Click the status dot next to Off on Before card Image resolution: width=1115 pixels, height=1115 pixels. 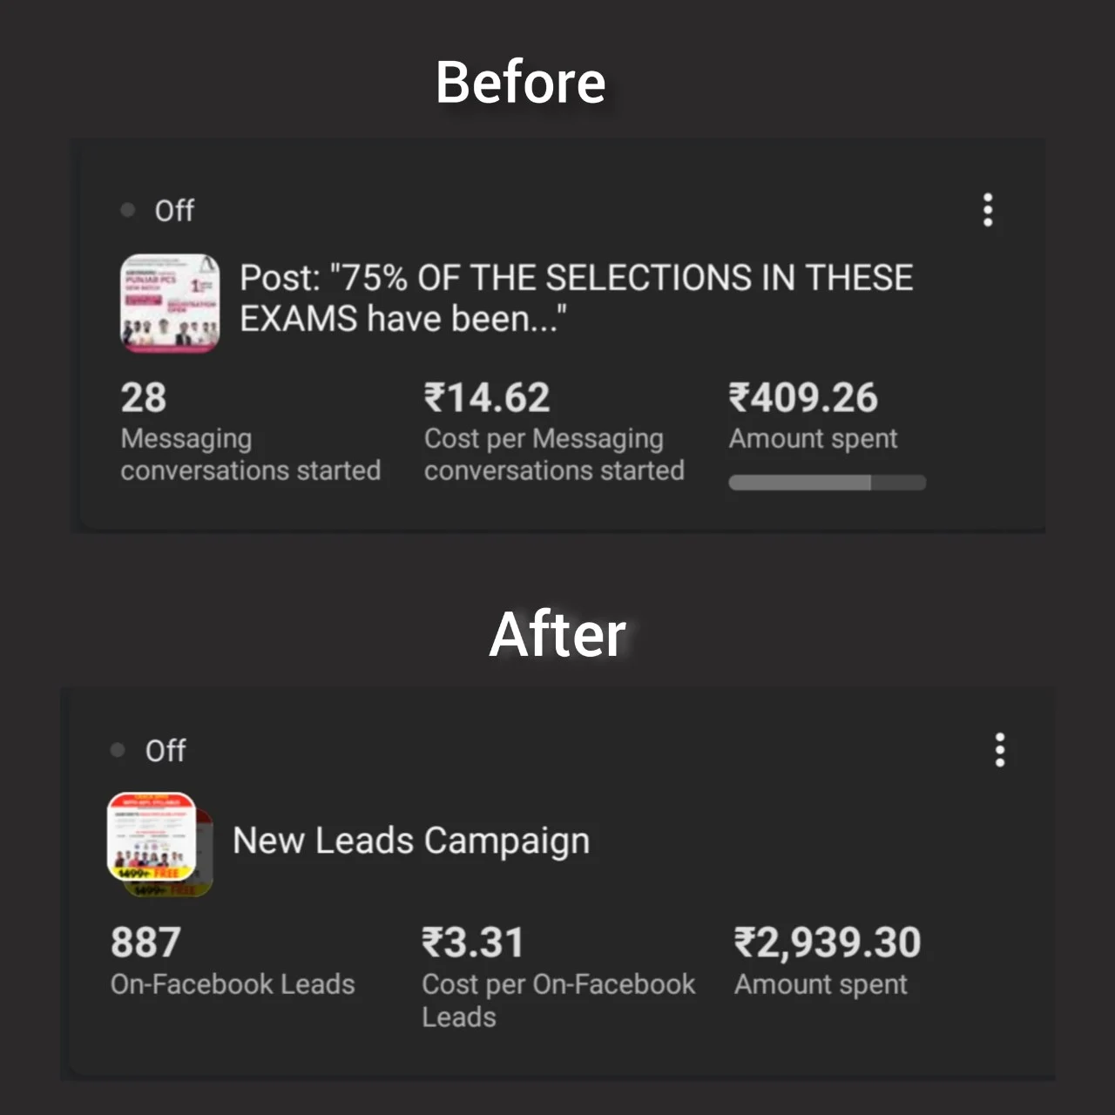127,210
